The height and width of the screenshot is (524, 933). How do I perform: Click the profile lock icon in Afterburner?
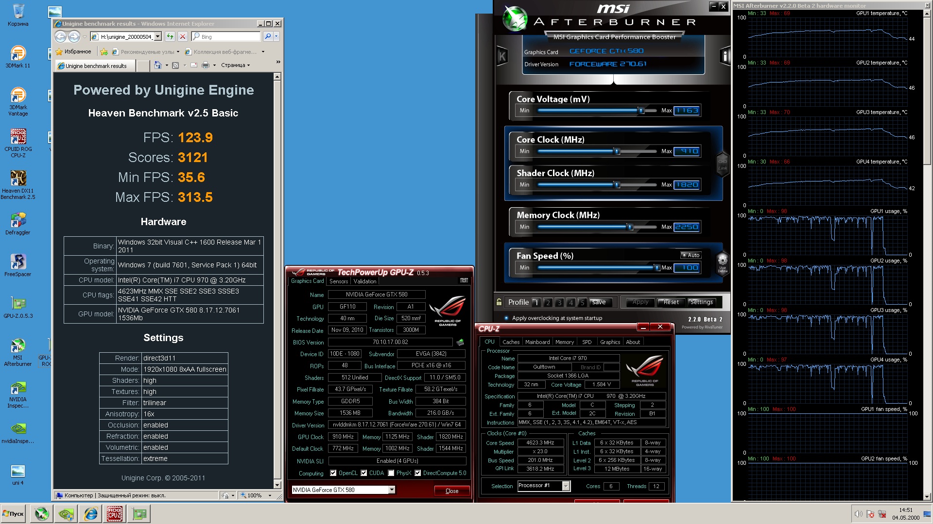coord(499,302)
